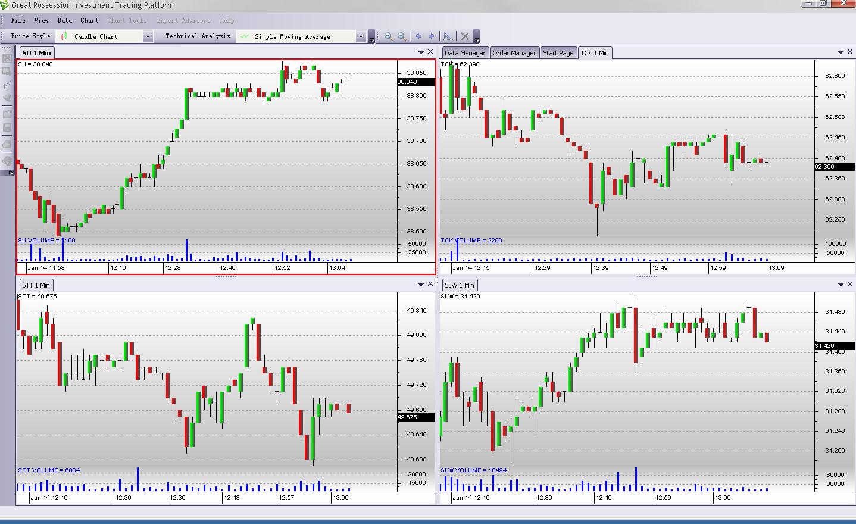This screenshot has width=856, height=524.
Task: Select the STT 1 Min tab
Action: pyautogui.click(x=36, y=285)
